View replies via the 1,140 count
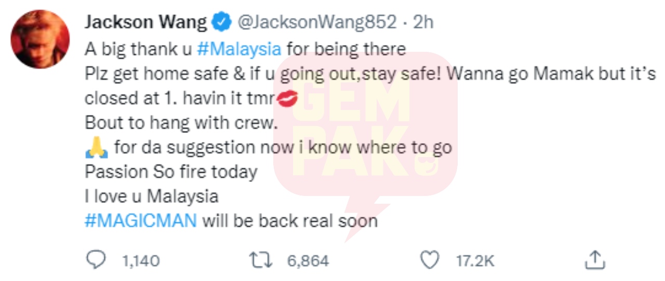The image size is (665, 281). pos(141,260)
